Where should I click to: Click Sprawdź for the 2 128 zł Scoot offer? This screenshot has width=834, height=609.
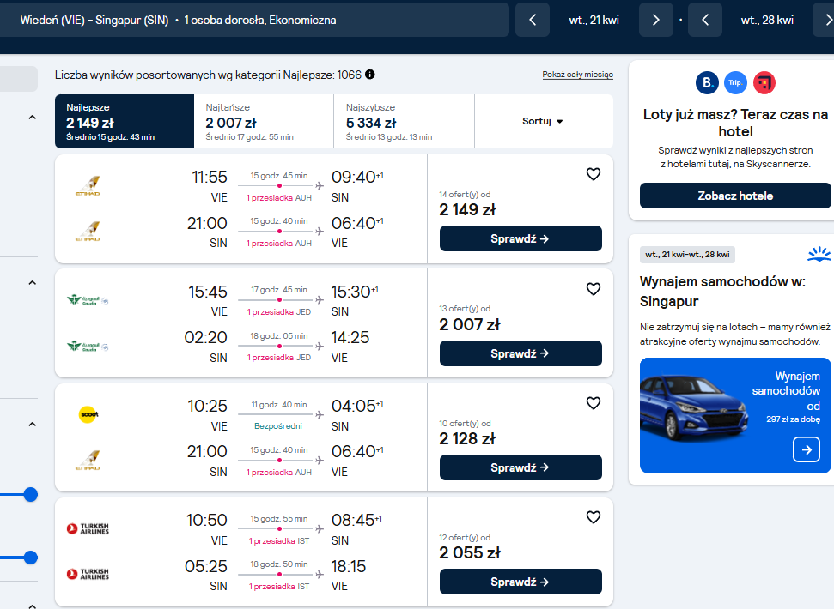point(520,467)
